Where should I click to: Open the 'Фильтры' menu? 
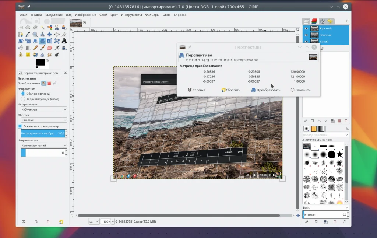(x=152, y=15)
